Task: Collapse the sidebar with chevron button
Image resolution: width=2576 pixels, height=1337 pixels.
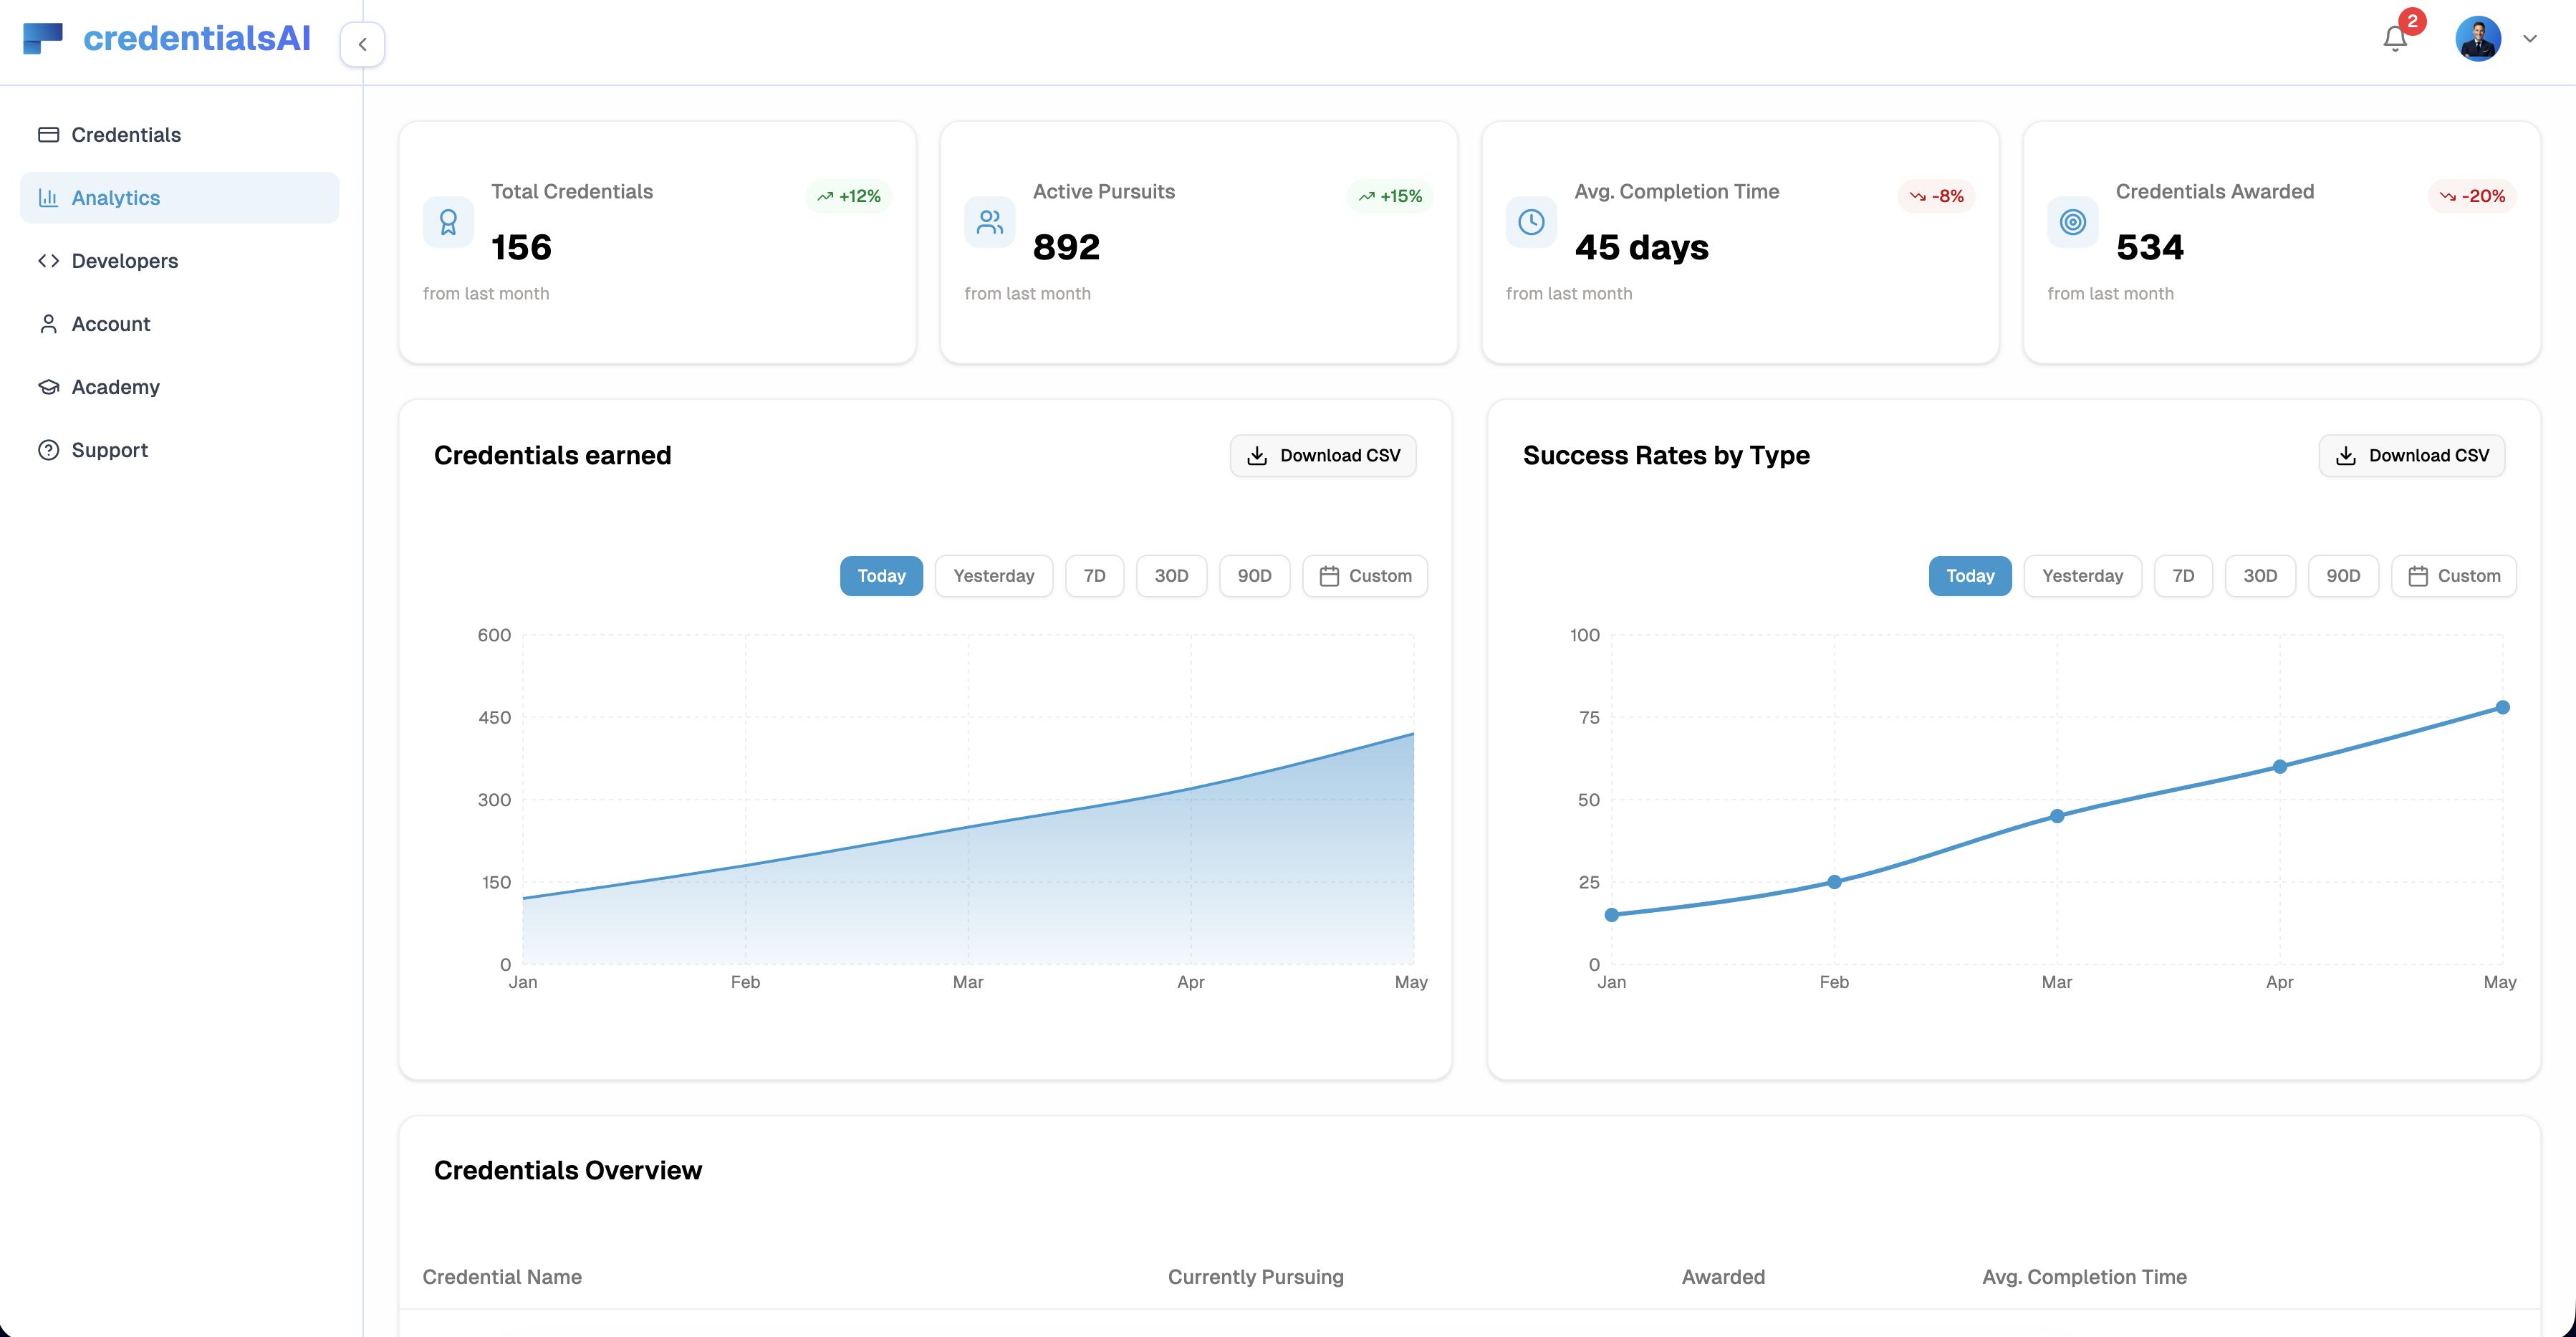Action: (362, 44)
